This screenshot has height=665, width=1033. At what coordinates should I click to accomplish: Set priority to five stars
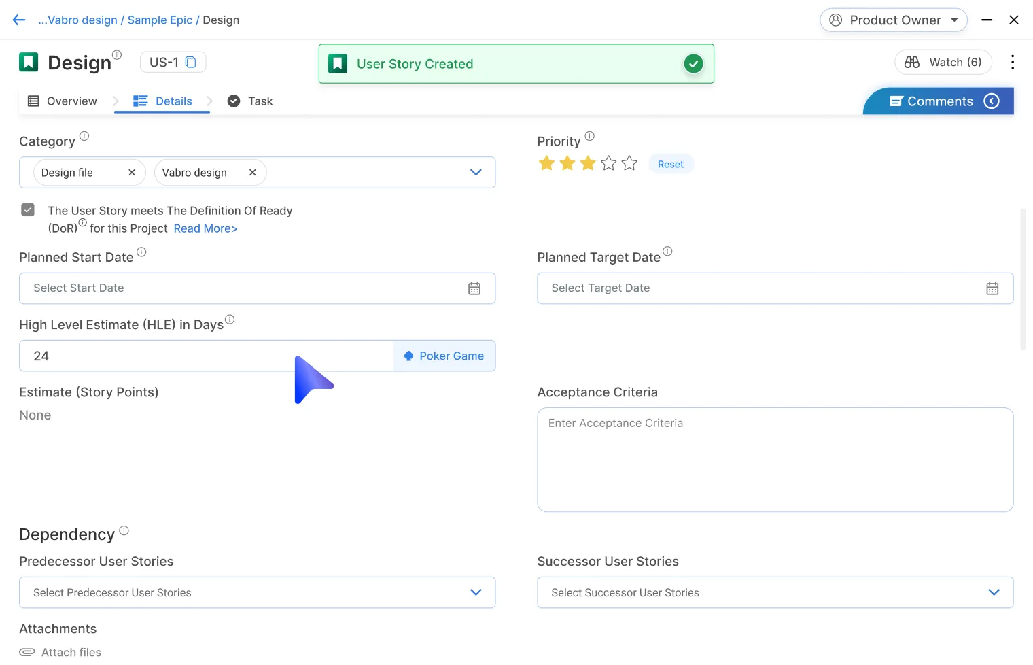[x=629, y=164]
